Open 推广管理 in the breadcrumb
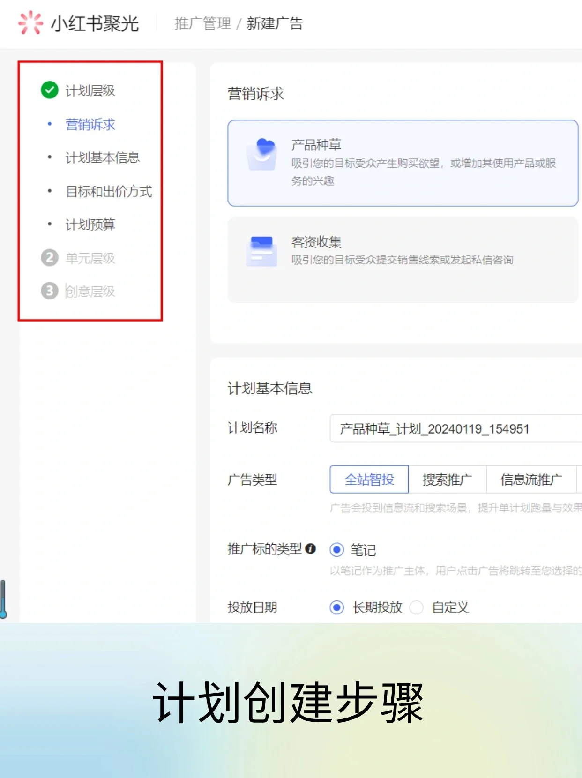This screenshot has width=582, height=778. (x=202, y=23)
